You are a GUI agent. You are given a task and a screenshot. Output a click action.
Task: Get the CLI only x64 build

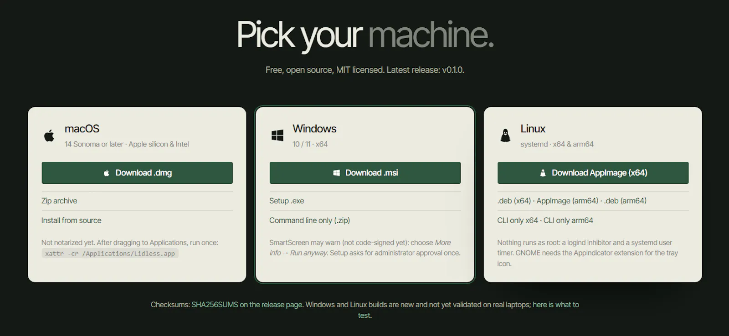tap(518, 221)
